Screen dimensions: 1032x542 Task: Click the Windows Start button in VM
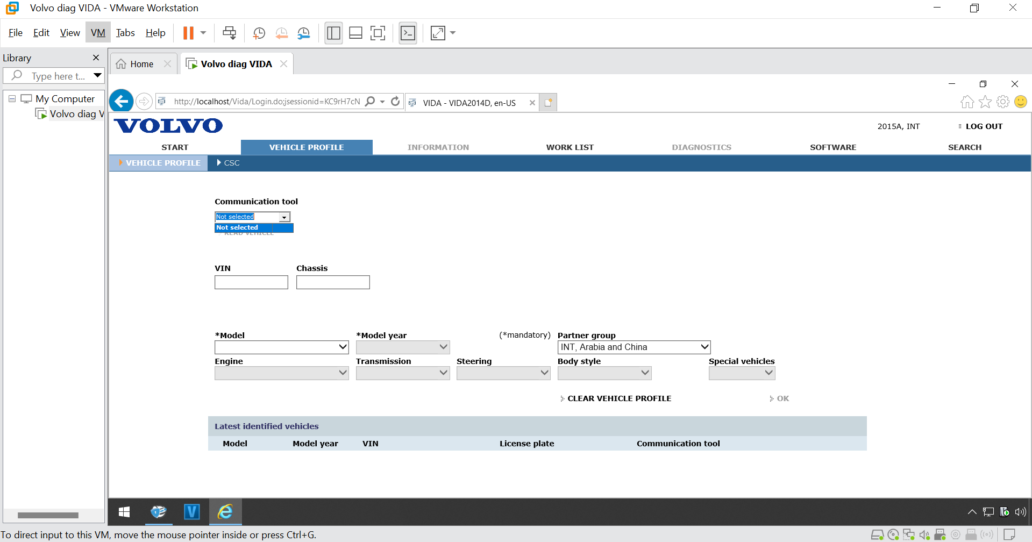click(124, 512)
